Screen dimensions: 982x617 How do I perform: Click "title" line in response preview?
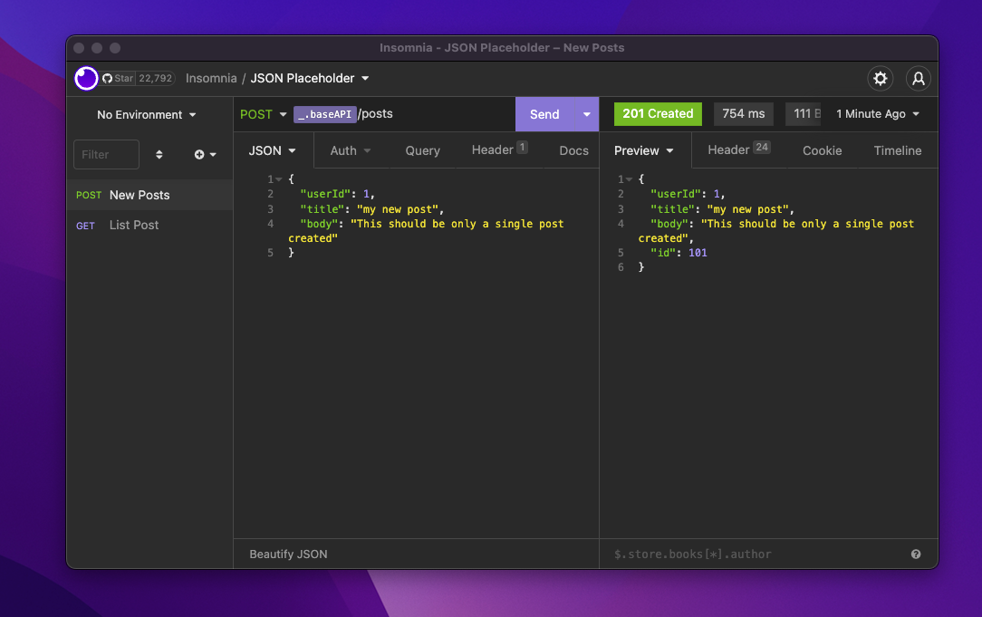(x=722, y=209)
